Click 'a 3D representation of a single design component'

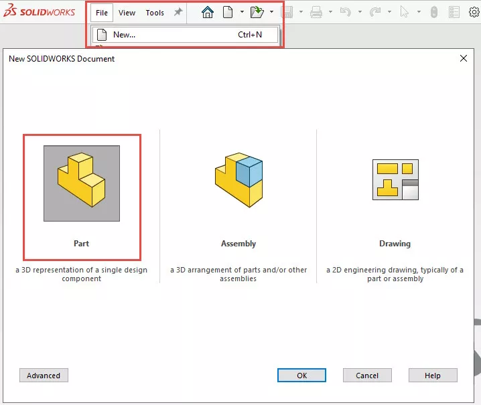coord(81,274)
